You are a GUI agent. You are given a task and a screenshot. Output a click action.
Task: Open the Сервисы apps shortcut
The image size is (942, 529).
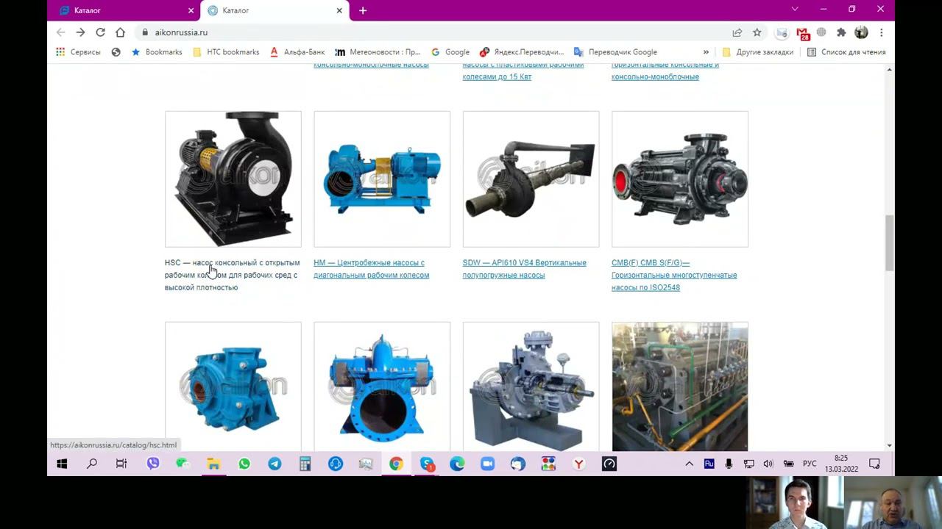point(78,52)
